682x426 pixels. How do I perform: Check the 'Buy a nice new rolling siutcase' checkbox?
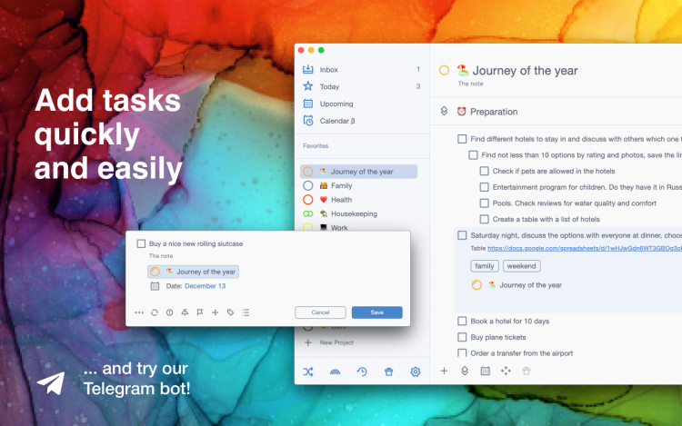point(141,243)
